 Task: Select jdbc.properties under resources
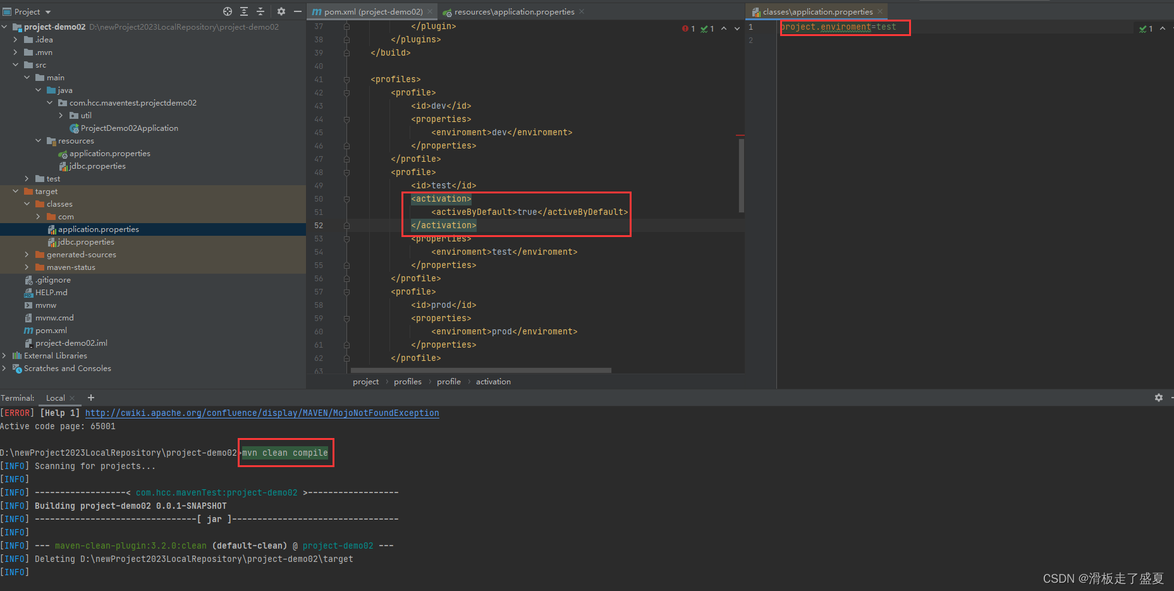(x=98, y=166)
